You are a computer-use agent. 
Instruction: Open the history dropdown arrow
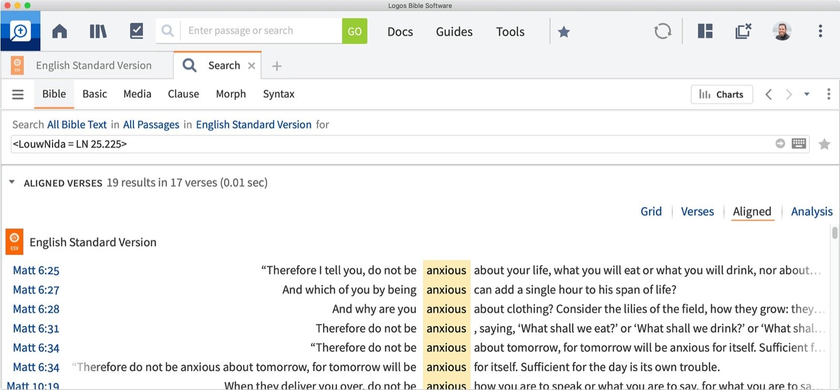(x=807, y=94)
